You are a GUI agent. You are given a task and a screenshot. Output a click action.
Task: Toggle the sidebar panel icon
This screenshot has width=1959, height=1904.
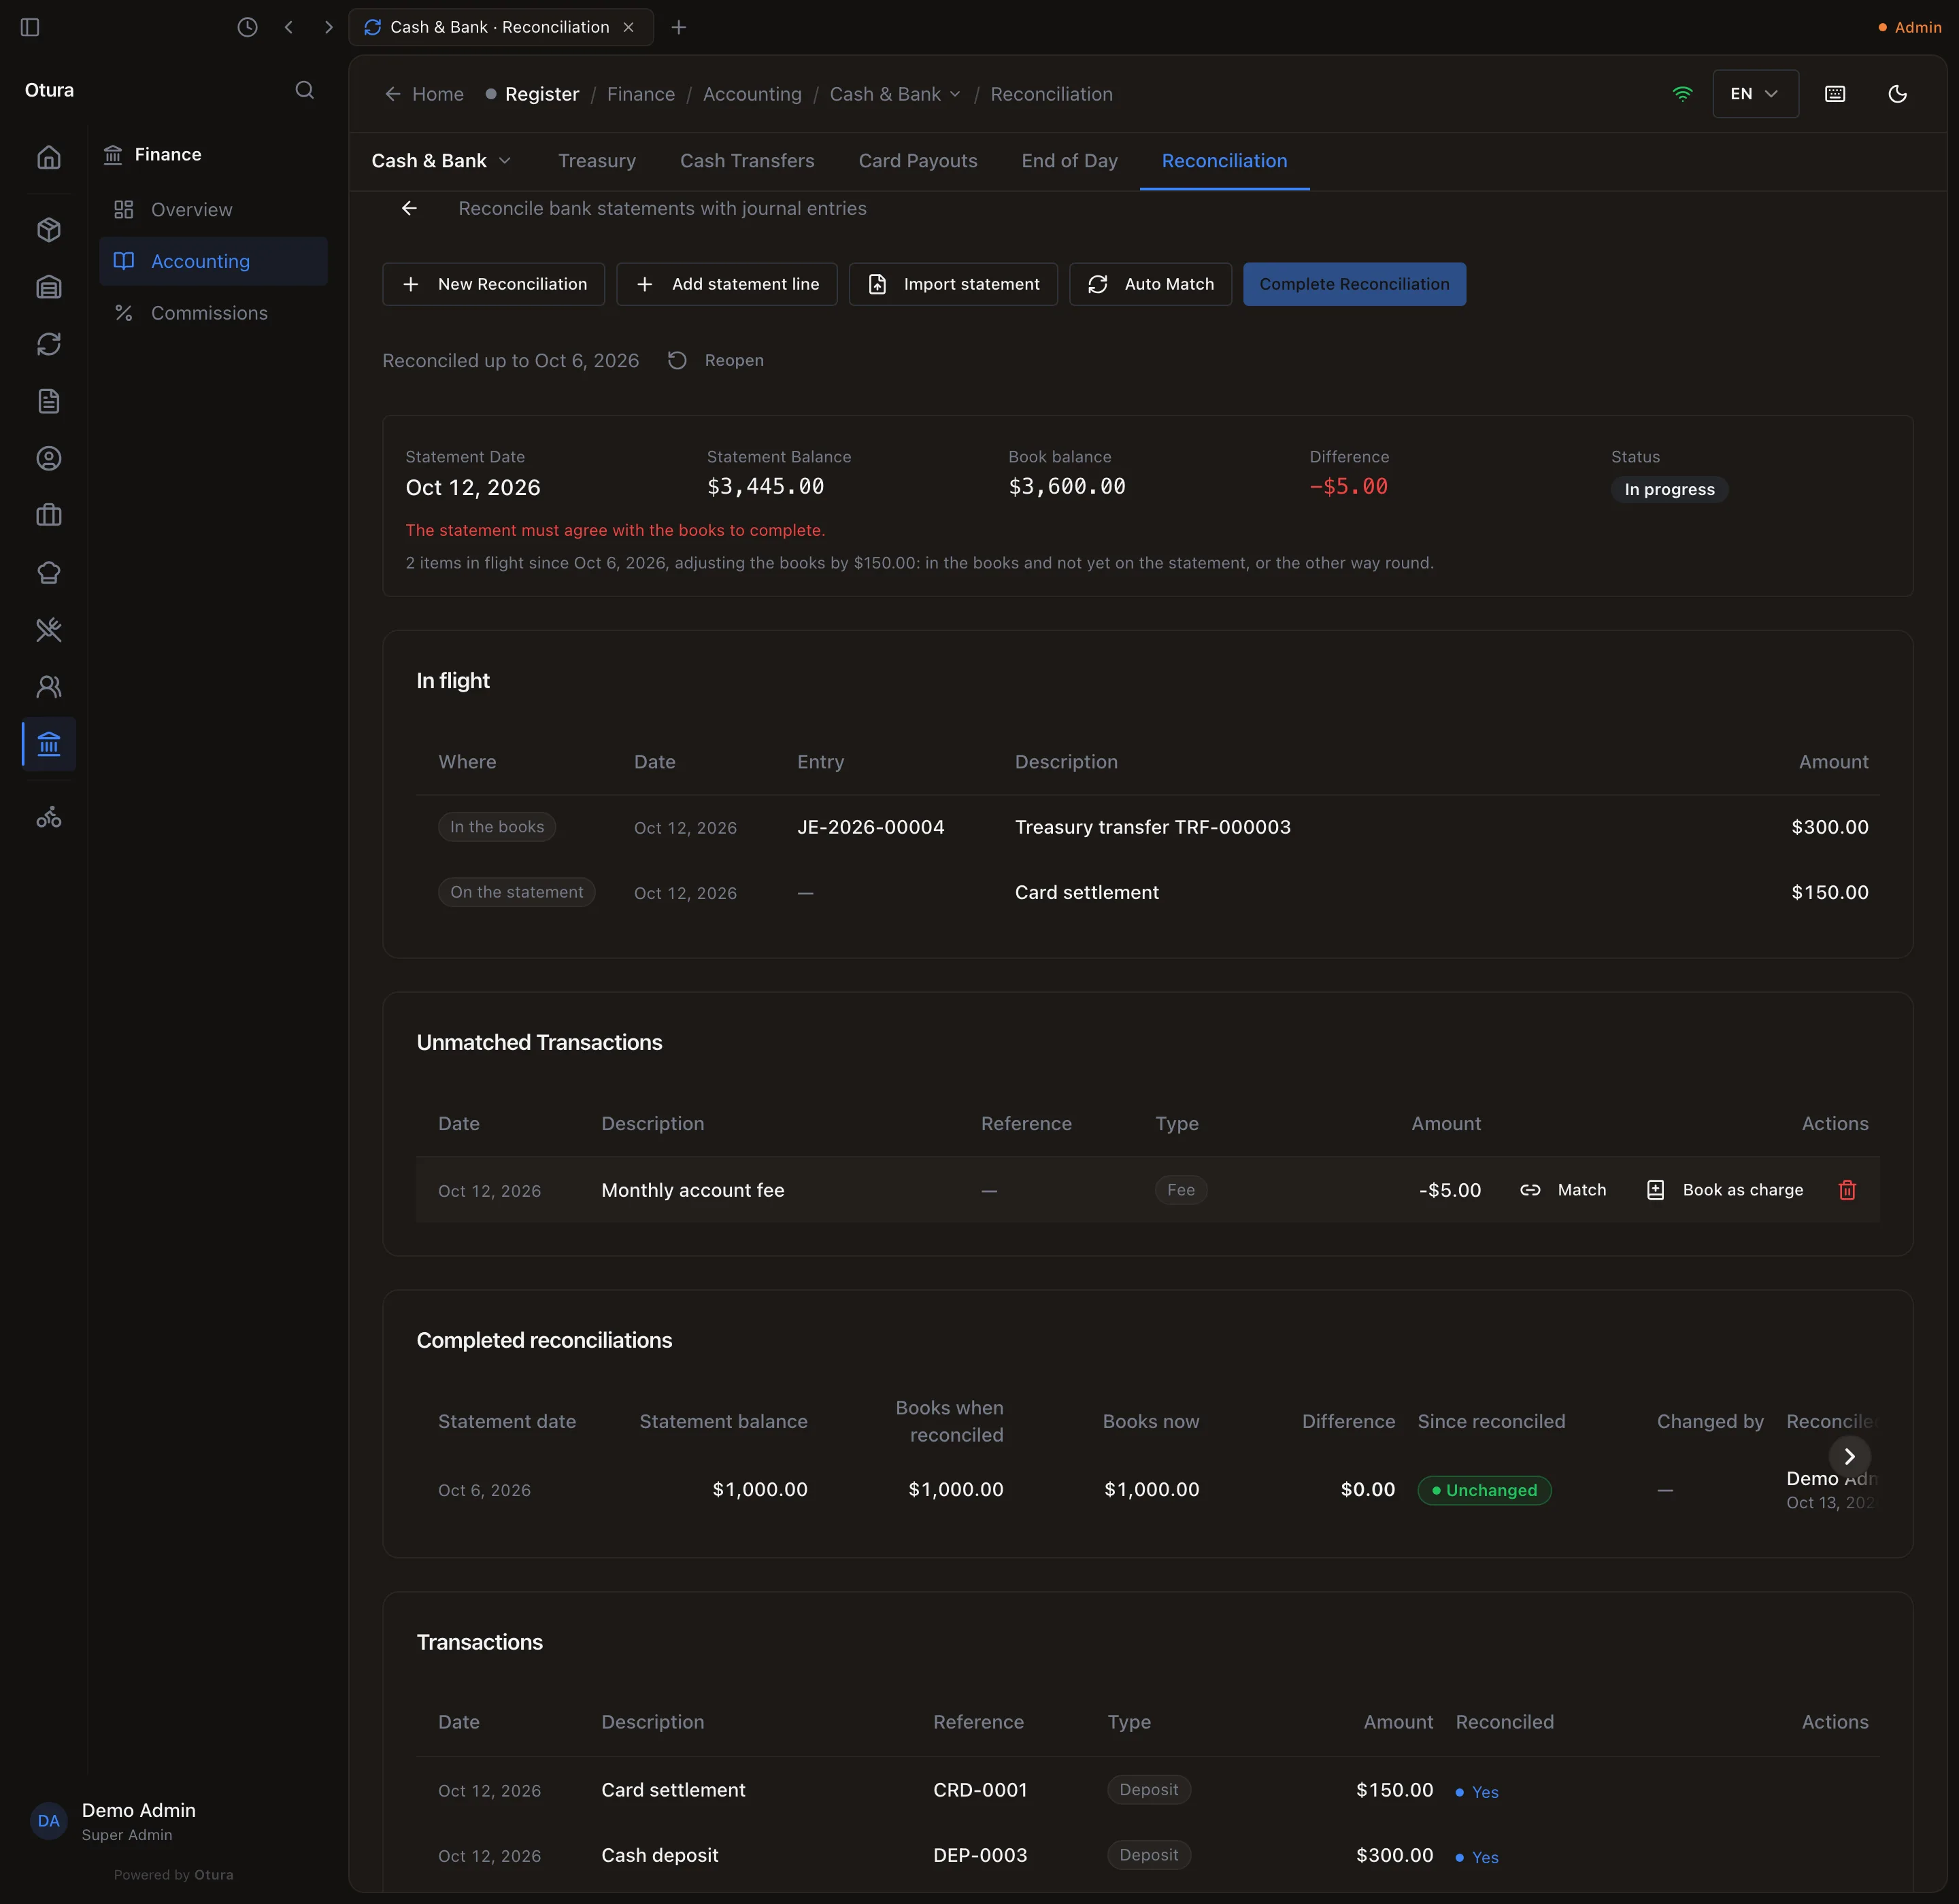[x=30, y=27]
